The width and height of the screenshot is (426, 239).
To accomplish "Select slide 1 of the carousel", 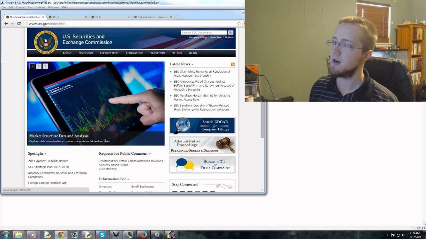I will click(x=32, y=66).
